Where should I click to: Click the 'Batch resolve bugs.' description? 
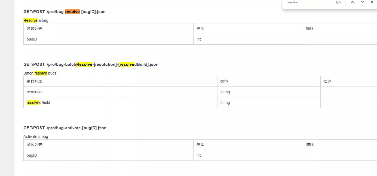(40, 73)
